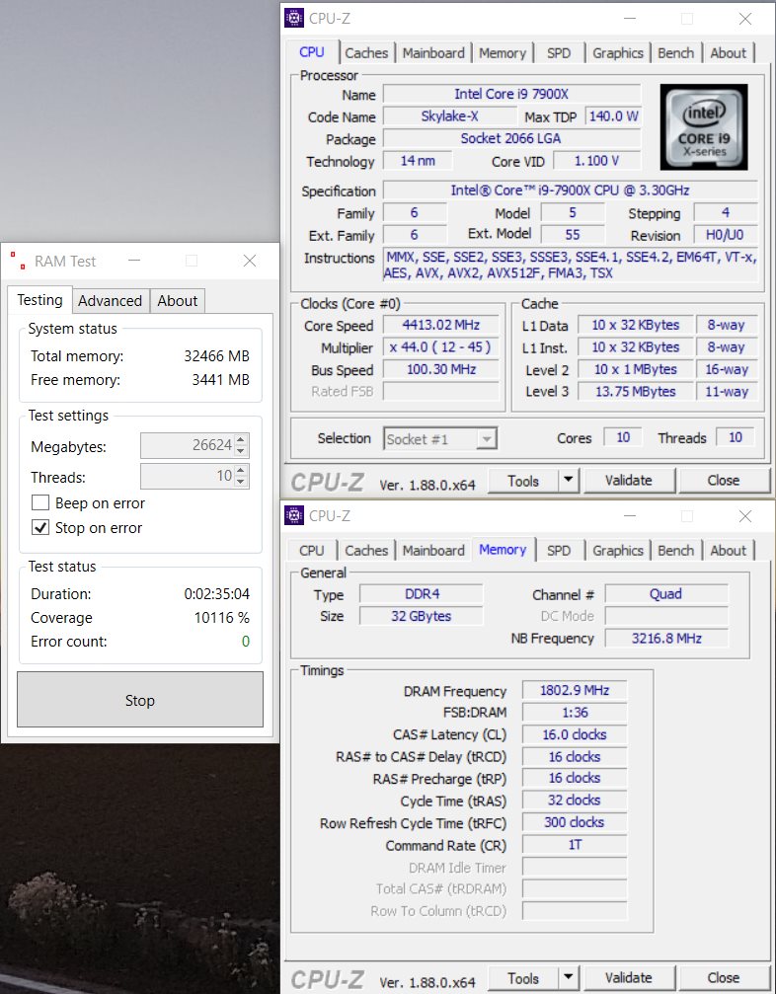The image size is (776, 994).
Task: Click the processor Name field Intel Core i9 7900X
Action: [x=511, y=94]
